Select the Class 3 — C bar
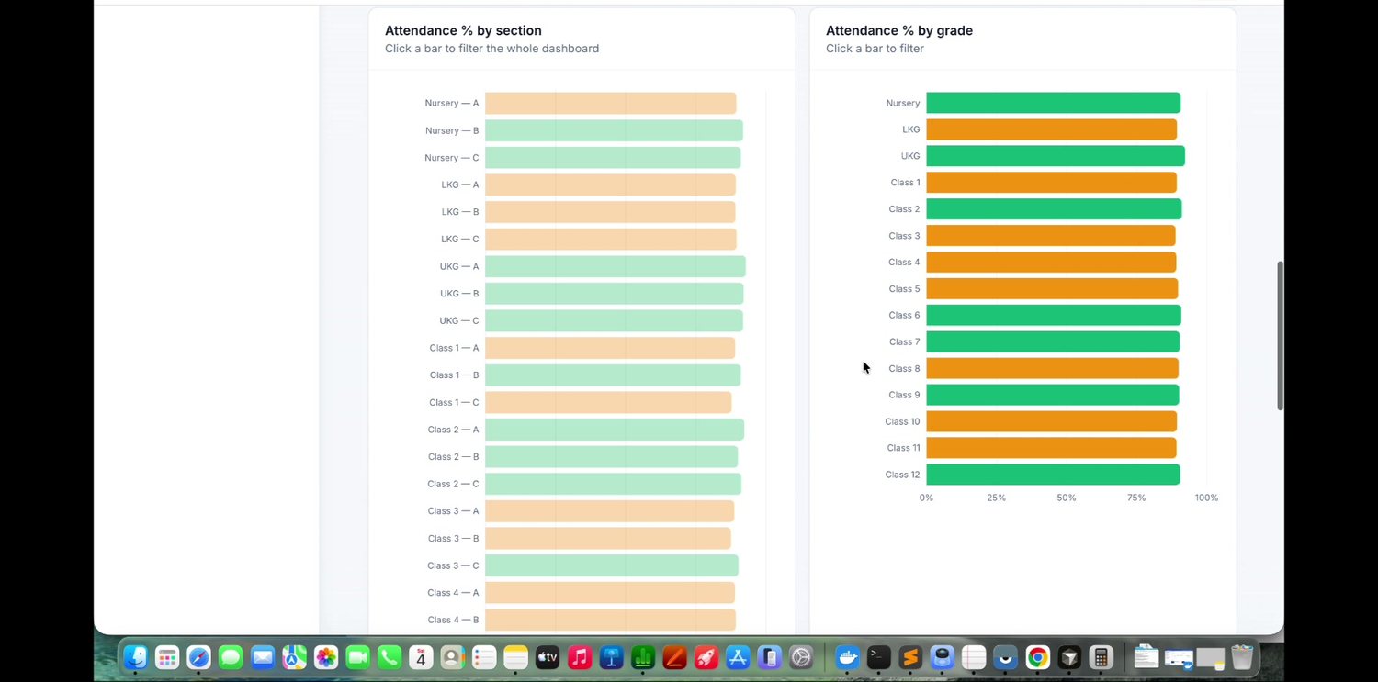Viewport: 1378px width, 682px height. coord(612,565)
